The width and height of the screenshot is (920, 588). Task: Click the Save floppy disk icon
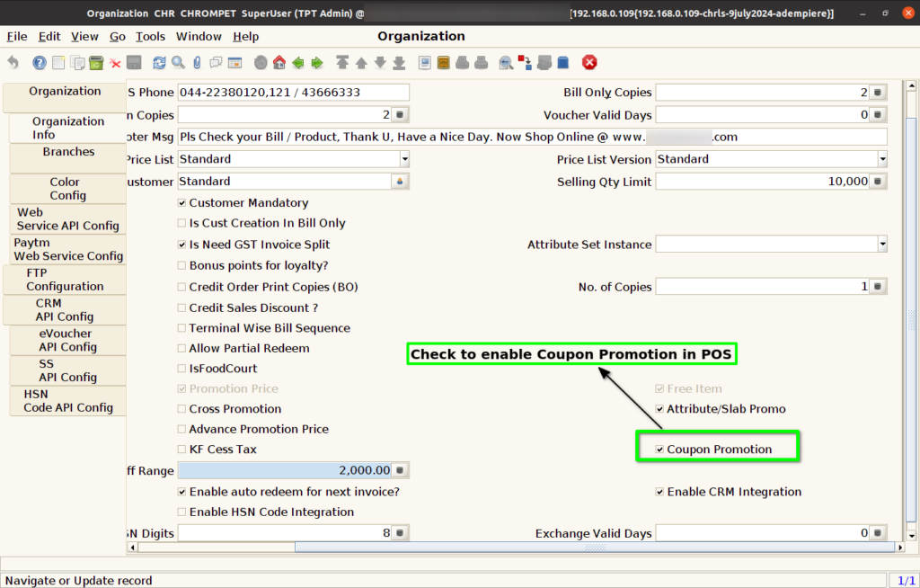tap(134, 62)
